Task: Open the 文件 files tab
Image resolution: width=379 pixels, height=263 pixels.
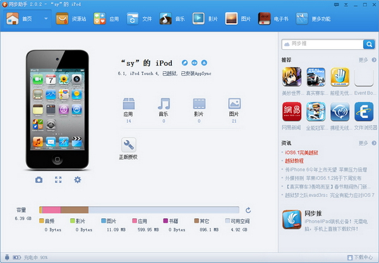Action: point(139,19)
